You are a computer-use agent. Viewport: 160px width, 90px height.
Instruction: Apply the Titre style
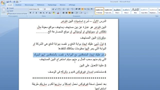click(135, 11)
